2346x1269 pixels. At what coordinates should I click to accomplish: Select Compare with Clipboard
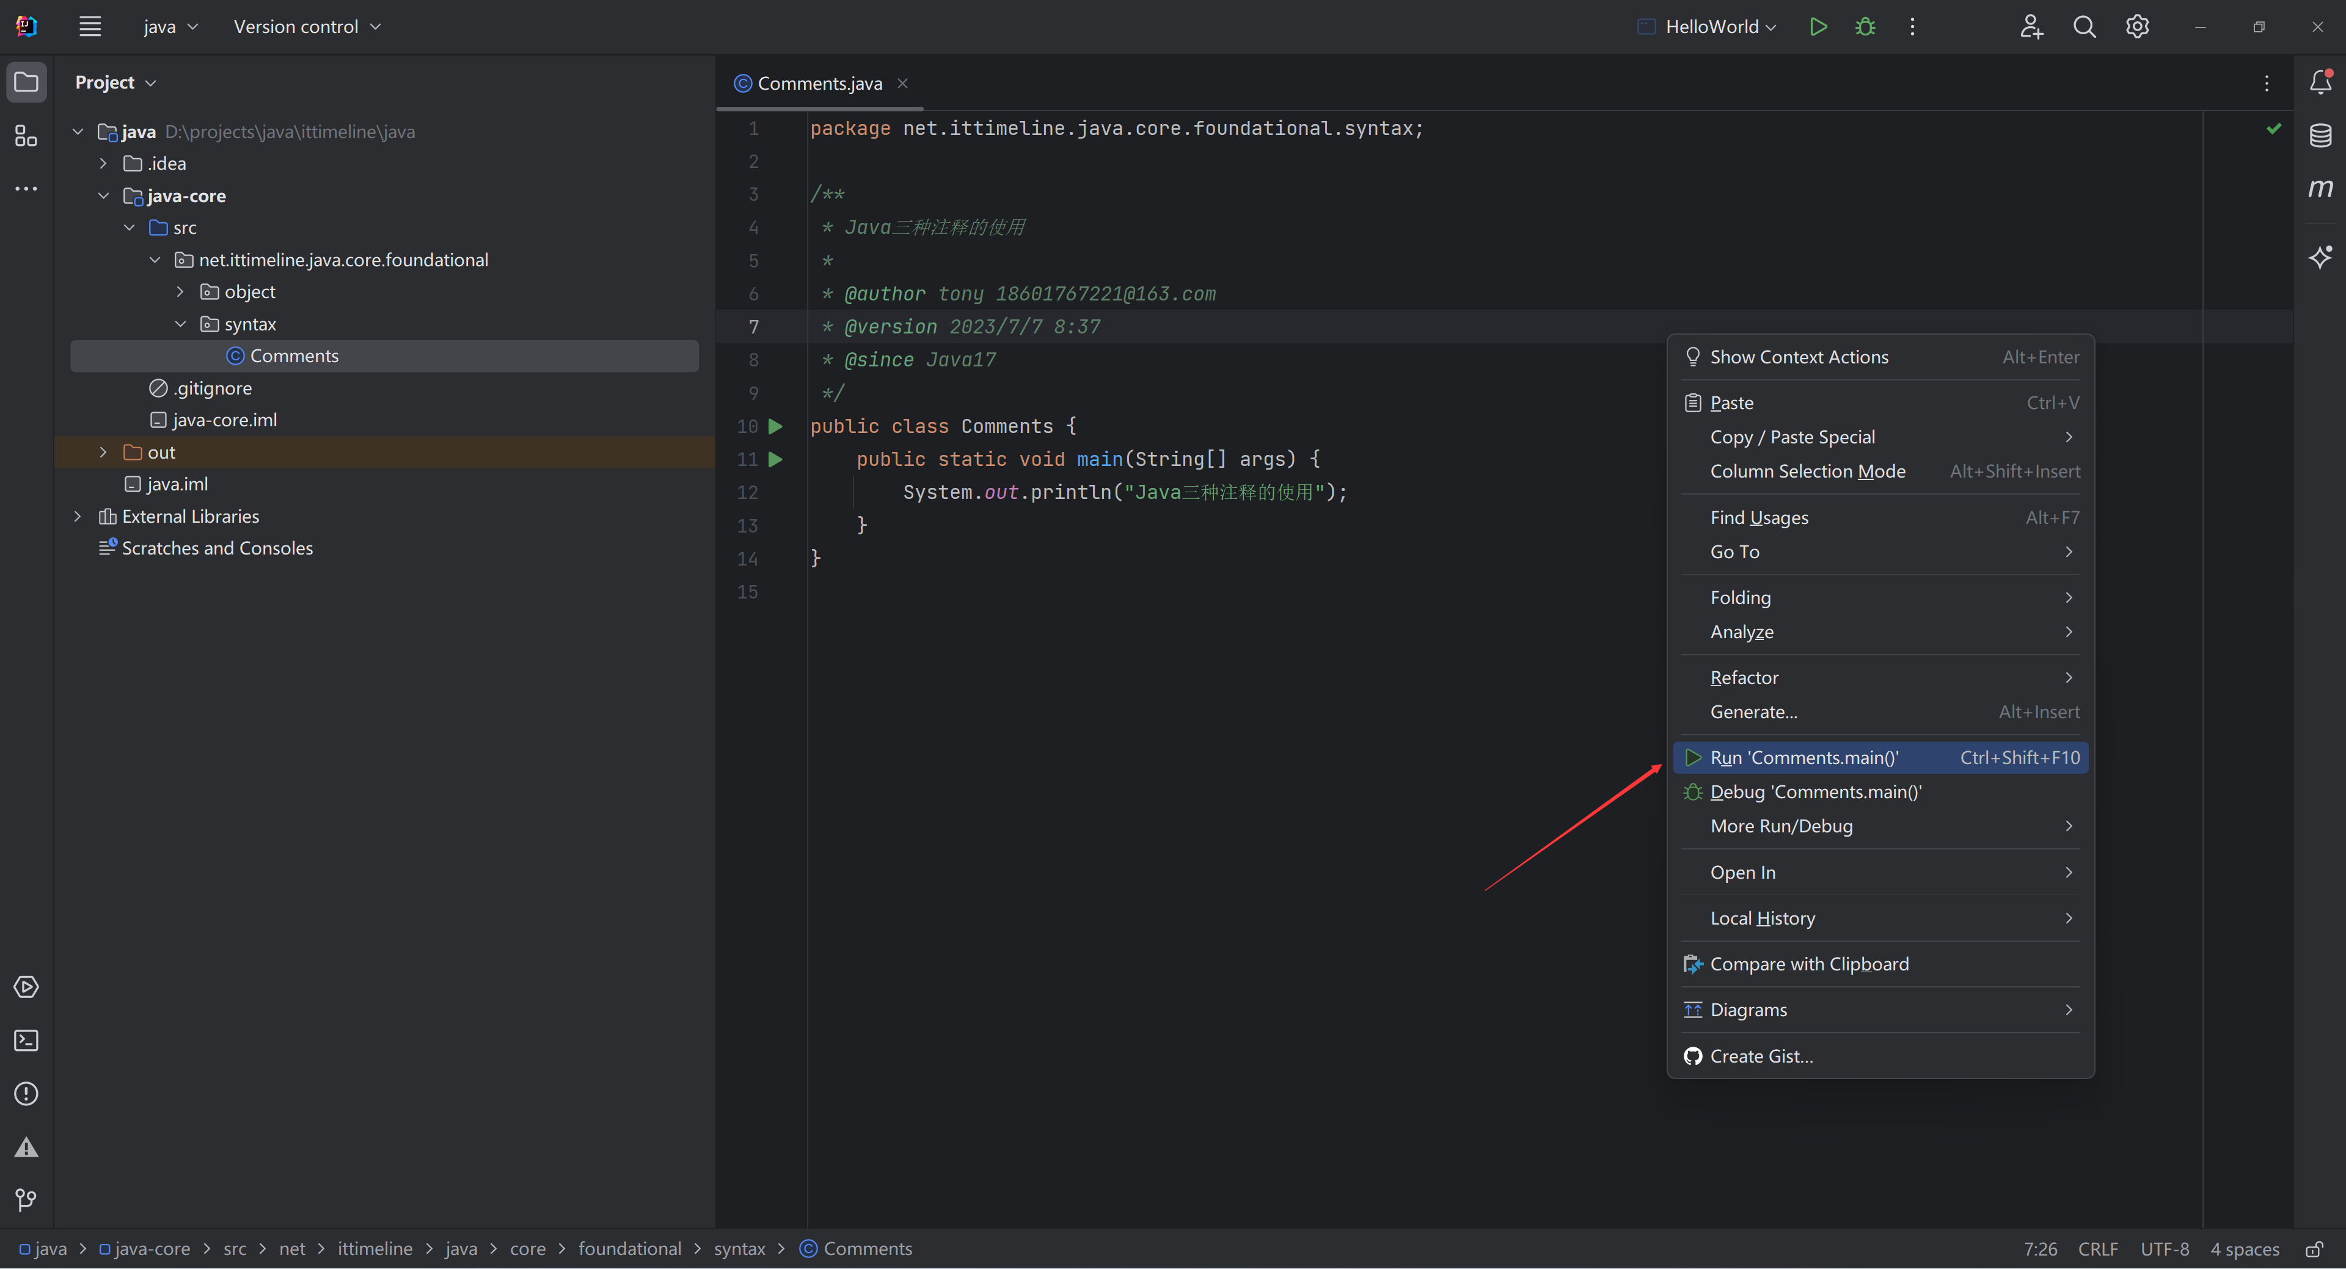click(1880, 964)
